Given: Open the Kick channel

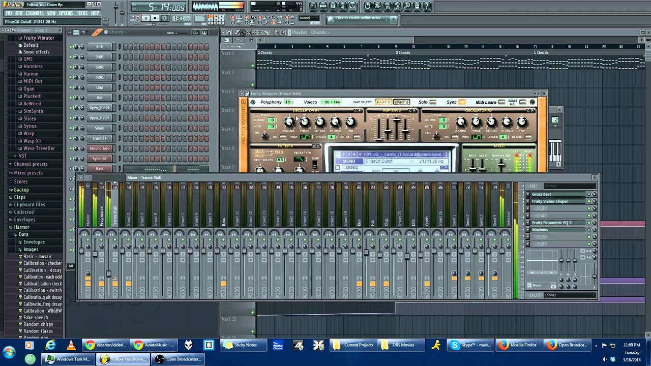Looking at the screenshot, I should click(x=100, y=47).
